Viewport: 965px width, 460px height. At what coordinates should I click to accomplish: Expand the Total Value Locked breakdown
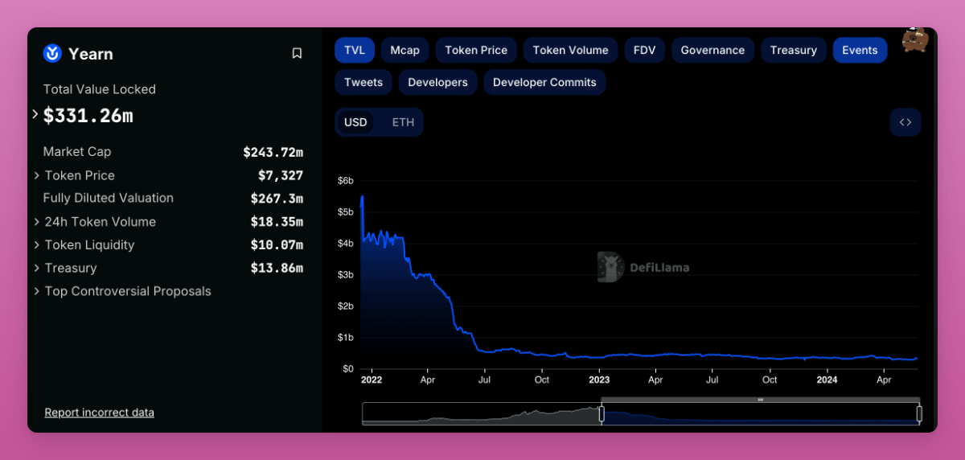(x=35, y=114)
